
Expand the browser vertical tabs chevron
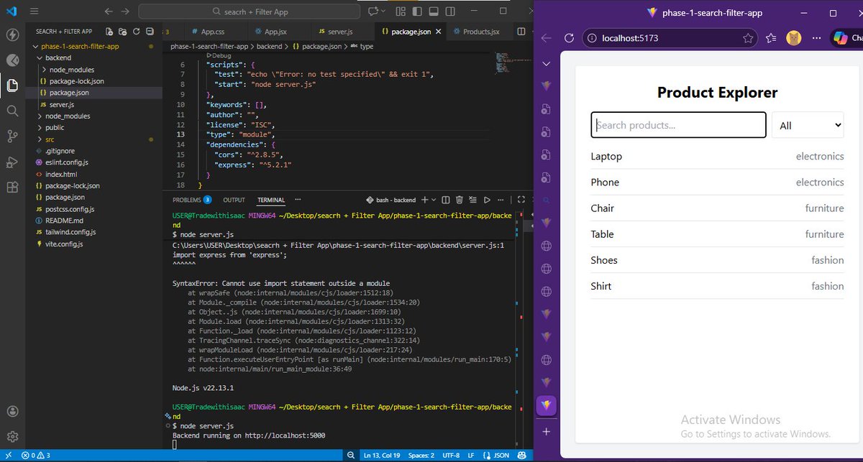(547, 63)
